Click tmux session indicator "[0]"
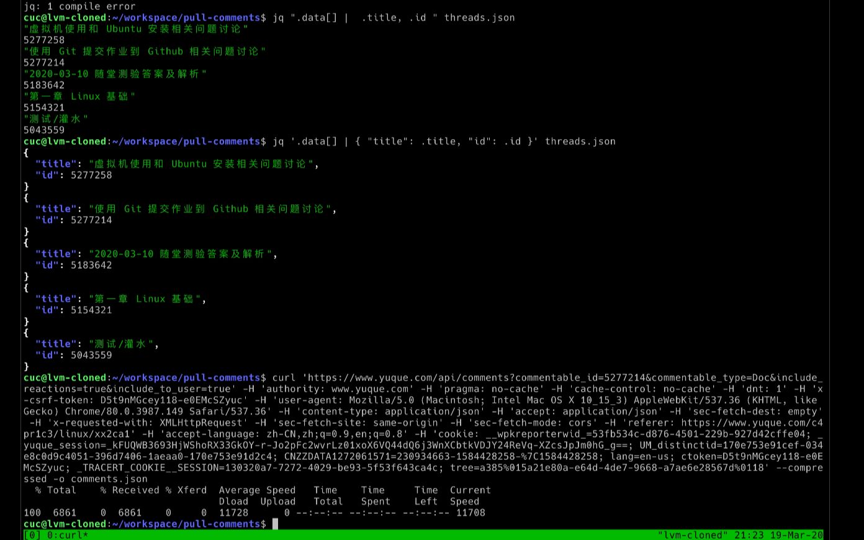This screenshot has width=864, height=540. point(32,535)
